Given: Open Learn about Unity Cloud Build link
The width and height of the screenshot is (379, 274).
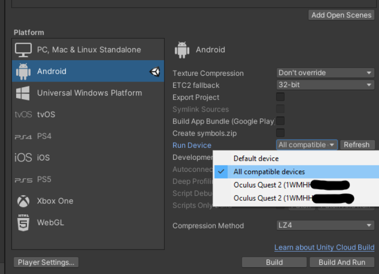Looking at the screenshot, I should [324, 248].
